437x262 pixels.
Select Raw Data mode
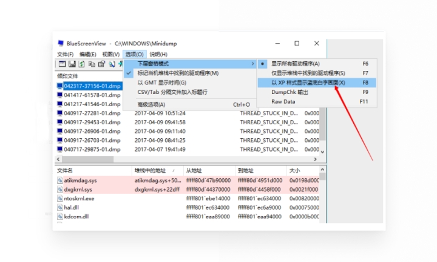[317, 102]
